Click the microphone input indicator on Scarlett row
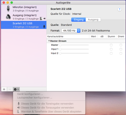The height and width of the screenshot is (115, 126). pyautogui.click(x=44, y=27)
